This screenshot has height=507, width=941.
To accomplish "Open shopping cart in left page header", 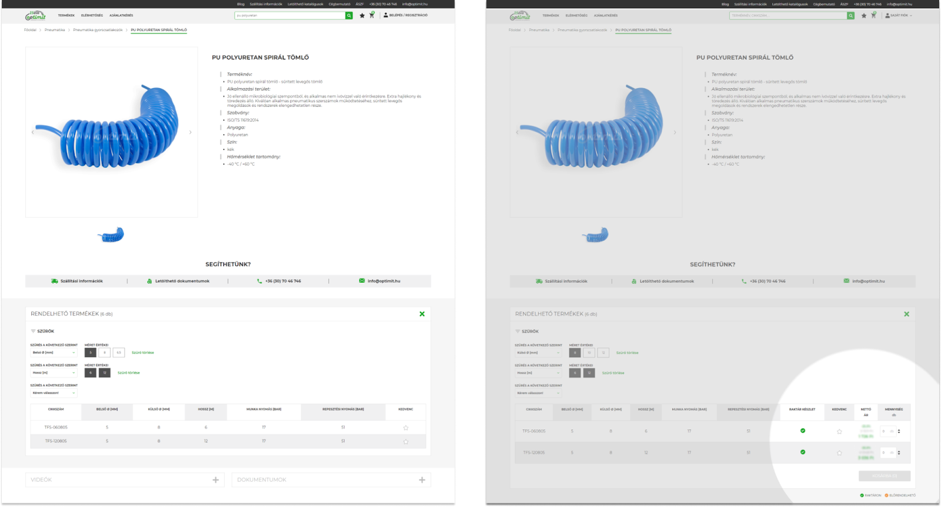I will (372, 15).
